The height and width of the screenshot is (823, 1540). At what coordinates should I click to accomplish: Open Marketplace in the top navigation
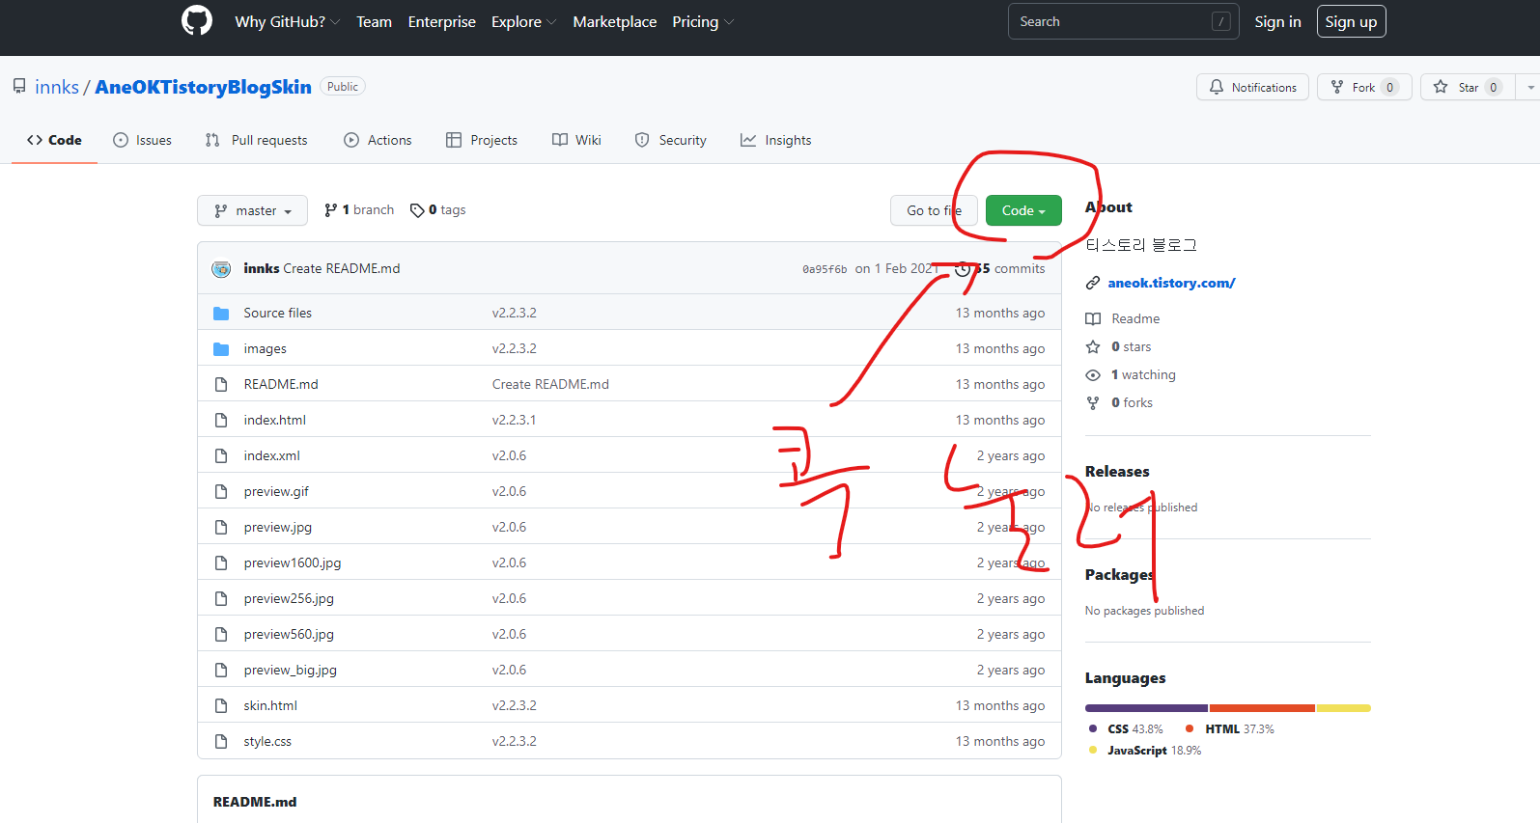[x=614, y=21]
